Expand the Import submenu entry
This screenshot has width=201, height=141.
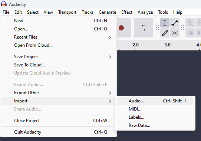tap(58, 101)
